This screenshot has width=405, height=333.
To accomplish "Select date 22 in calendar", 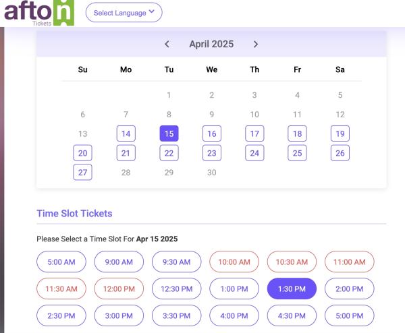I will coord(169,153).
